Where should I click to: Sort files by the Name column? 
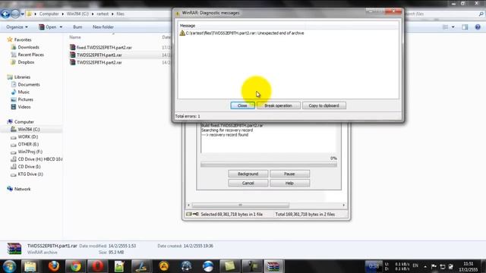point(75,37)
